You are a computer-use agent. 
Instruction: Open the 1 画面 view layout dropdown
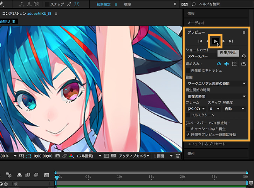163,156
